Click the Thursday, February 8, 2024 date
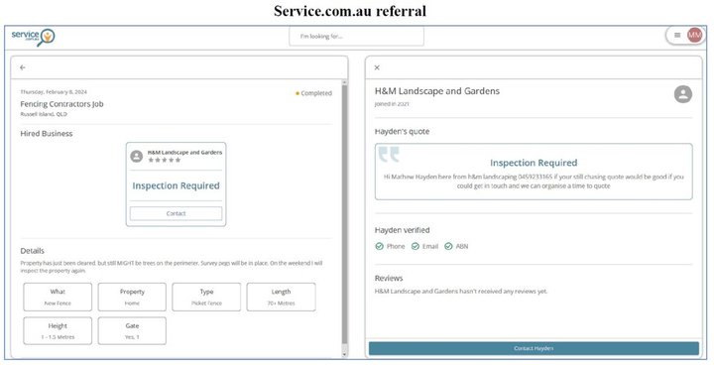Image resolution: width=714 pixels, height=365 pixels. click(54, 92)
